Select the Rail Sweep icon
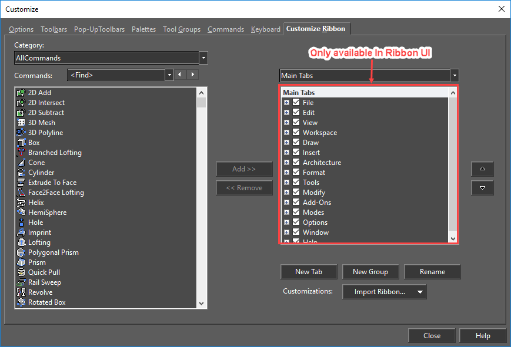The height and width of the screenshot is (347, 511). click(21, 282)
